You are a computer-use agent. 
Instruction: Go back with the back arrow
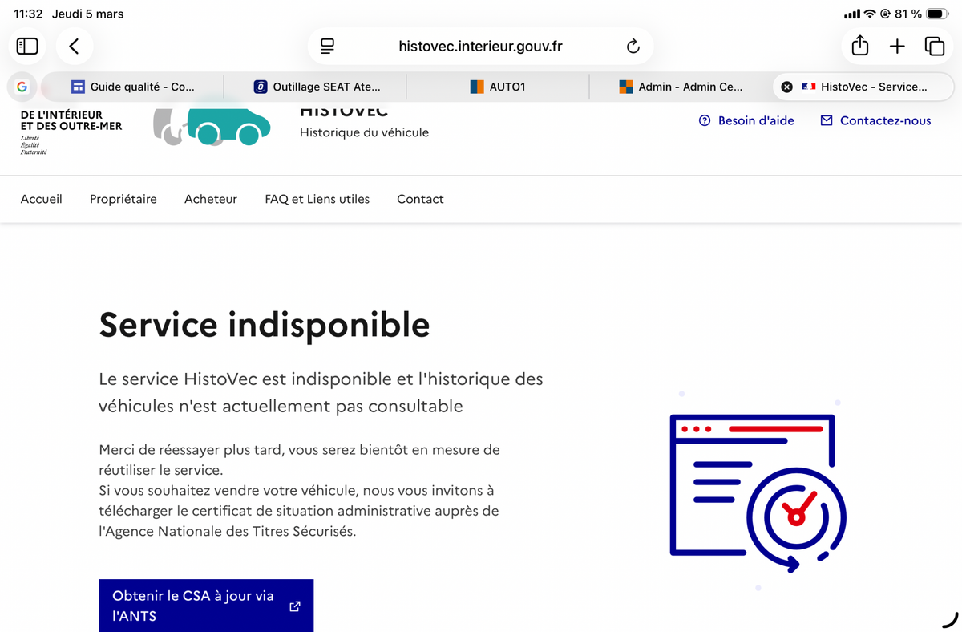[x=74, y=47]
